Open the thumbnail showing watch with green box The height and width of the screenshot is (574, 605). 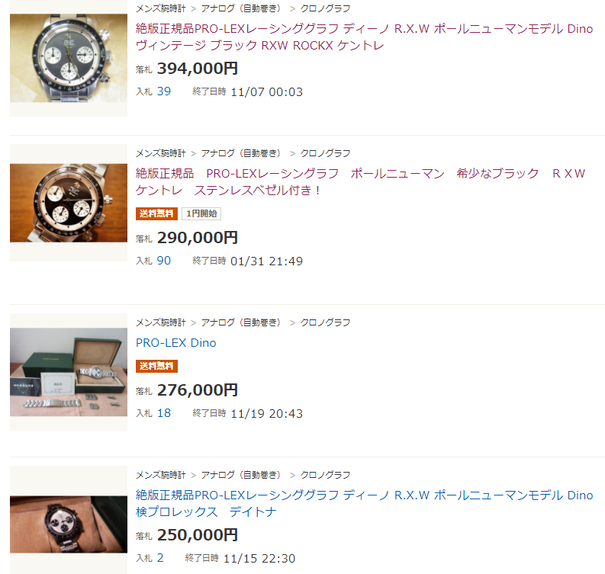point(69,372)
